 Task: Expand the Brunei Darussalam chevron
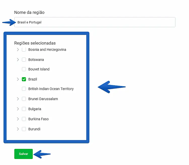tap(18, 99)
